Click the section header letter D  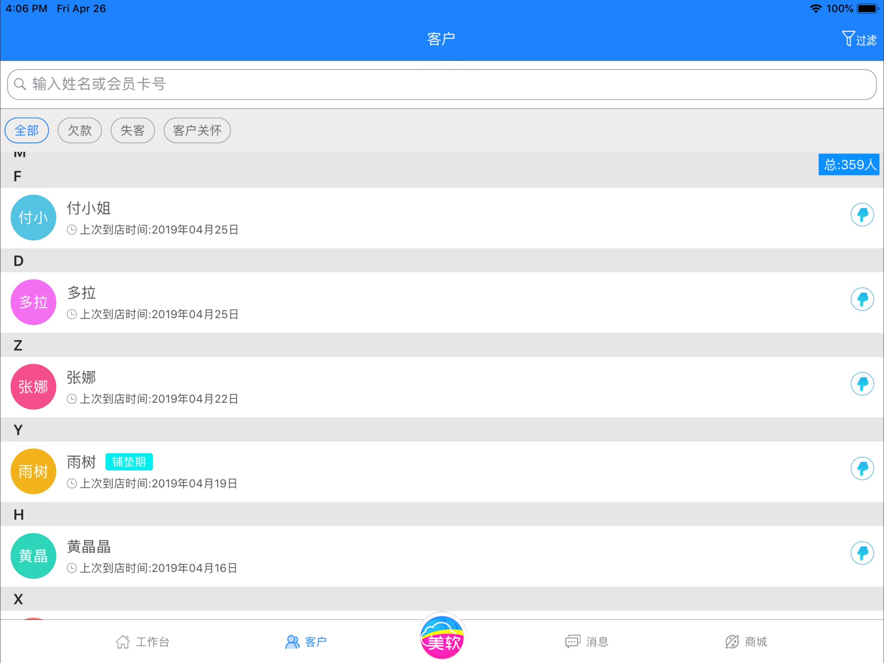18,261
